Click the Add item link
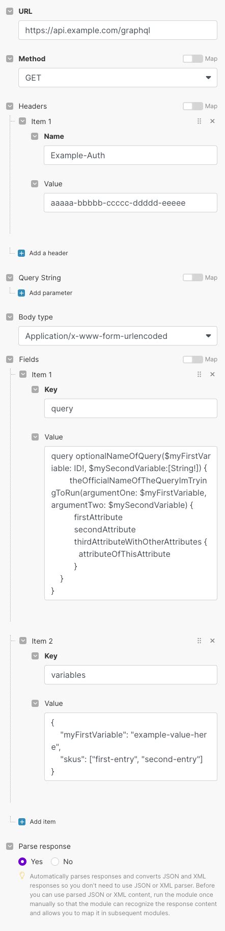The width and height of the screenshot is (225, 931). coord(43,822)
